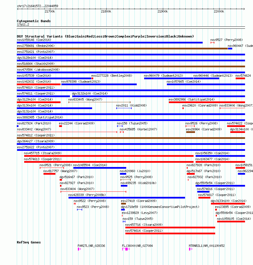The width and height of the screenshot is (253, 265).
Task: Select the red nsv9522 variant marker
Action: [x=74, y=204]
